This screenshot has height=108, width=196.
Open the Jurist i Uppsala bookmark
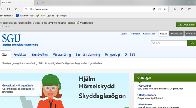45,16
